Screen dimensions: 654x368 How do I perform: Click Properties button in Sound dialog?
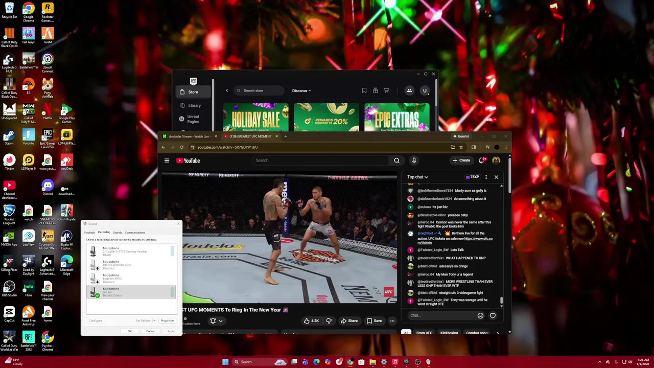tap(167, 320)
